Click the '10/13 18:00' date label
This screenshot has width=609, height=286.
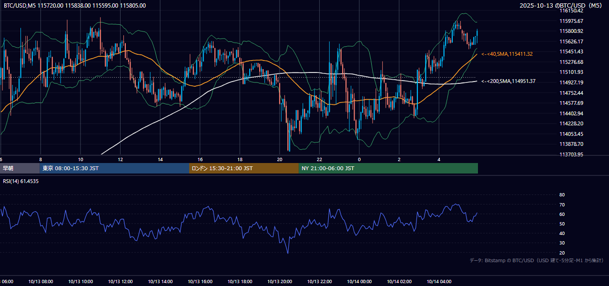240,282
